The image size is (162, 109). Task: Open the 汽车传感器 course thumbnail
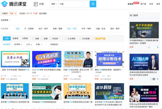pos(47,59)
